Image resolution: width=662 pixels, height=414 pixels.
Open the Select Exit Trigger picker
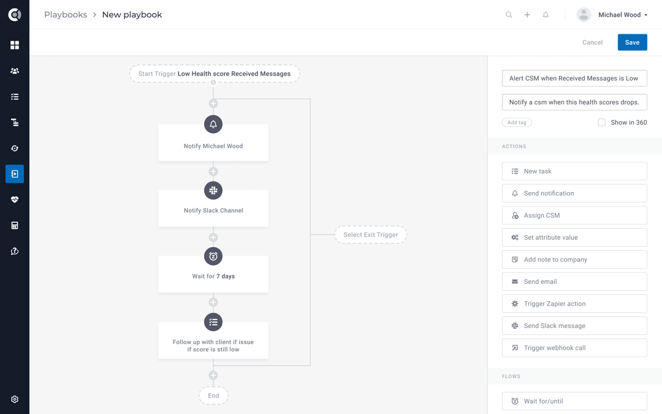point(370,234)
